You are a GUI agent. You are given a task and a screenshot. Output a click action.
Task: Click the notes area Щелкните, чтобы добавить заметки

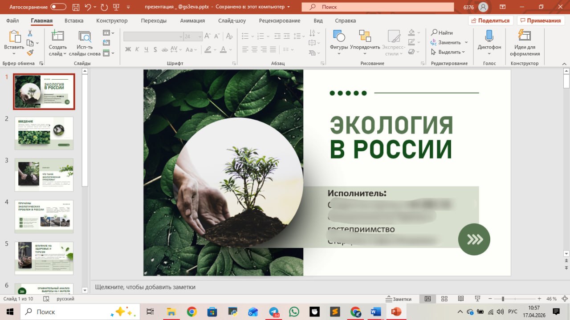(145, 287)
